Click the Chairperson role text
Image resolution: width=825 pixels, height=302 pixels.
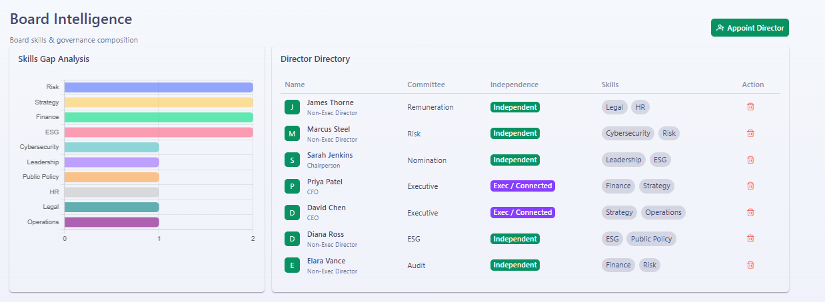324,166
